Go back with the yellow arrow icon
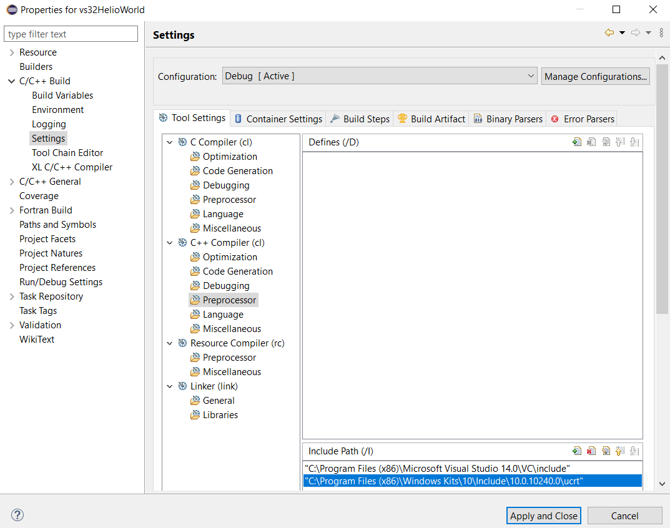 [609, 32]
